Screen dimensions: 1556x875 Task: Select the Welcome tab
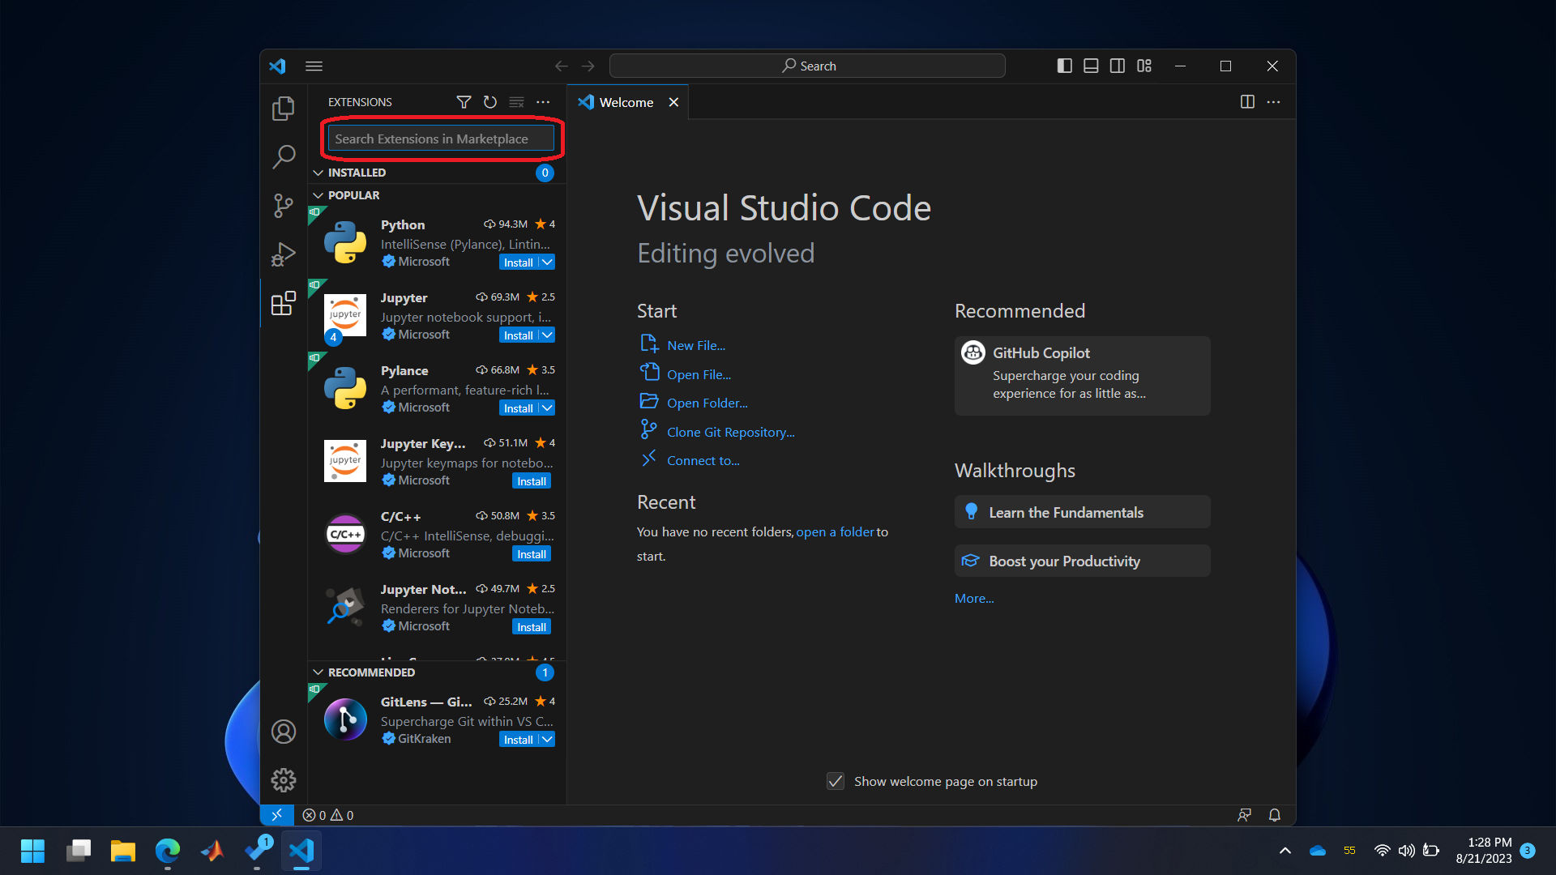626,102
